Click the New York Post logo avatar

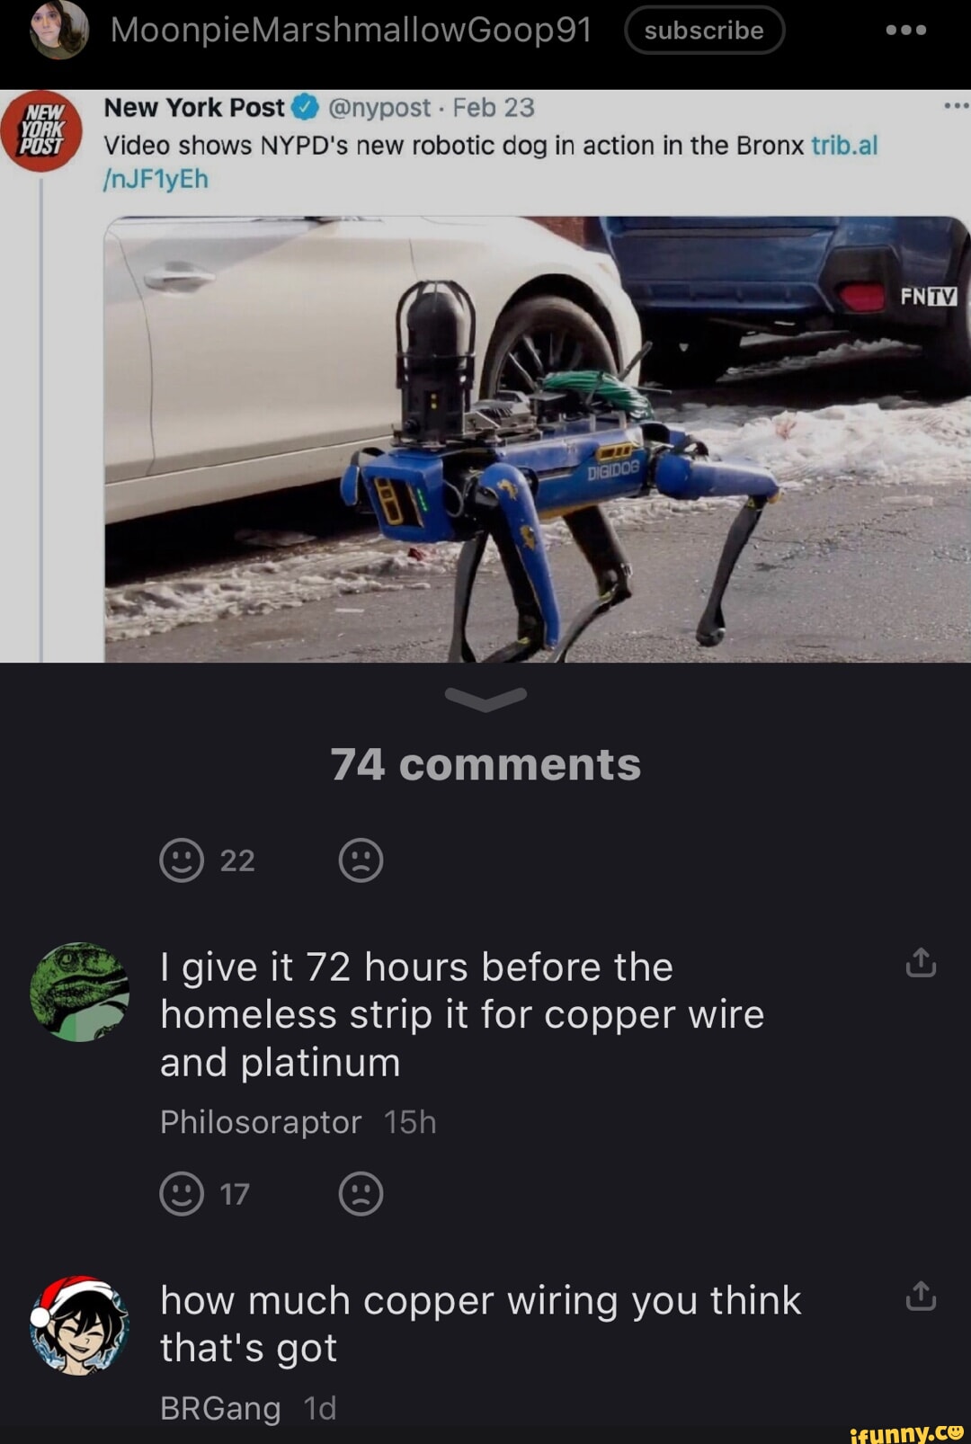coord(41,131)
